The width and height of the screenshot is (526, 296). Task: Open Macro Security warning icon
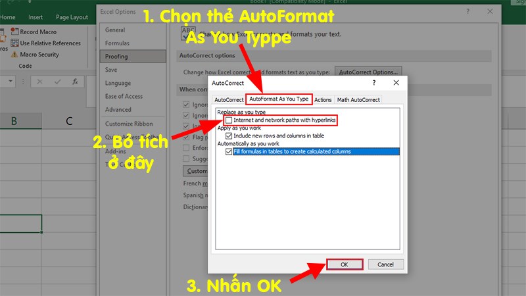(x=15, y=55)
